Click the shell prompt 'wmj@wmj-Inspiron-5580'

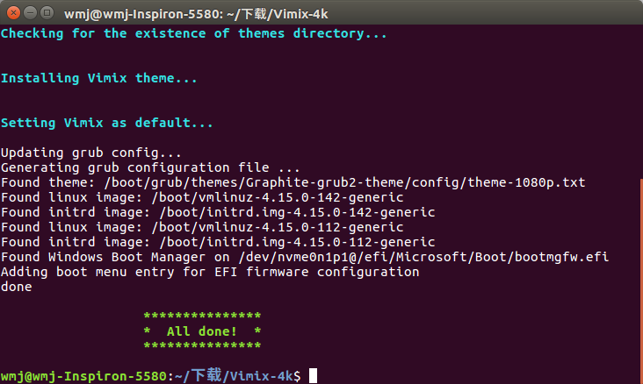point(83,376)
